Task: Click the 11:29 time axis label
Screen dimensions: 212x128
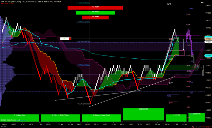Action: [x=176, y=124]
